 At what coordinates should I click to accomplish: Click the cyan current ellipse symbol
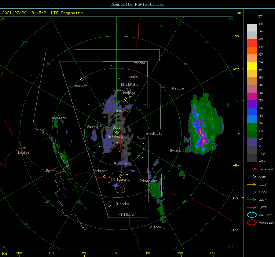coord(252,215)
